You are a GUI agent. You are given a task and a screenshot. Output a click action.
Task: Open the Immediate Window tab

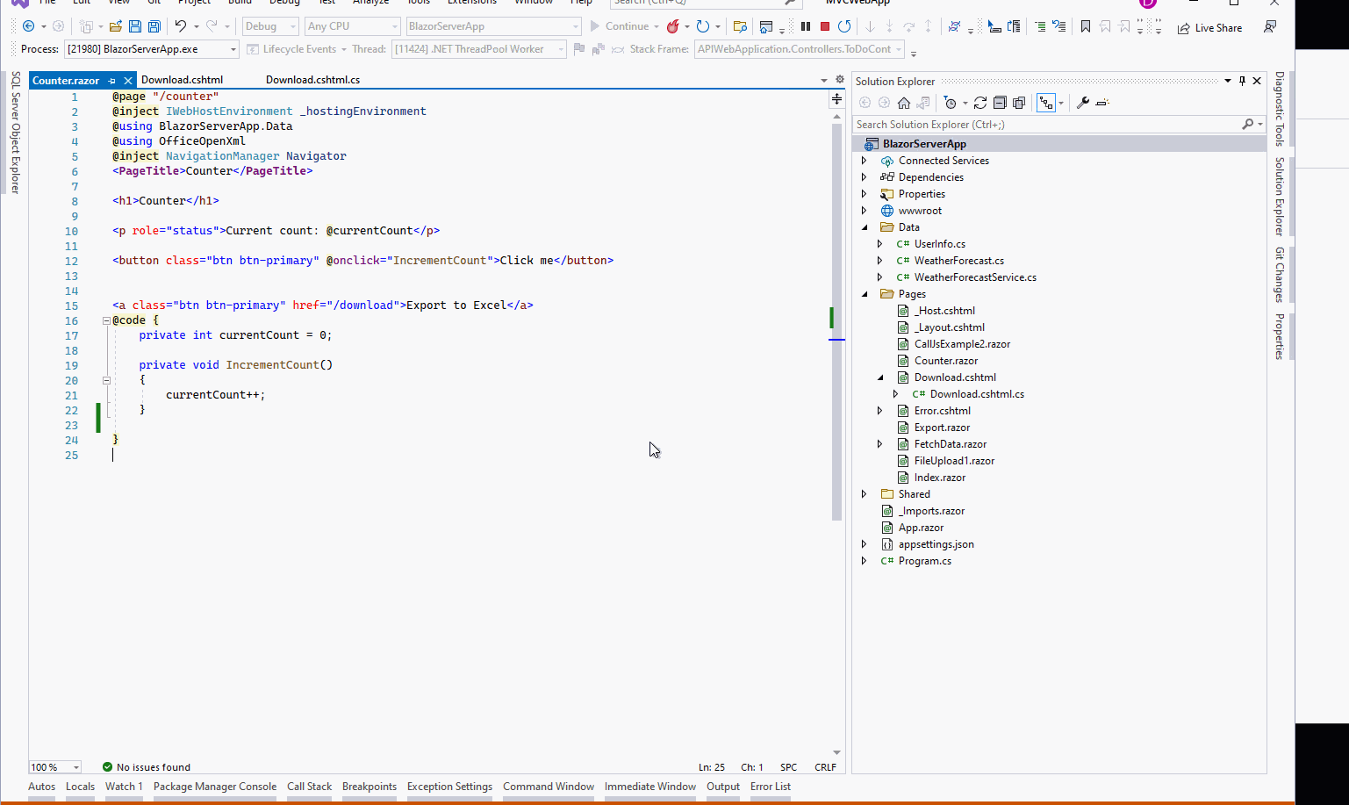click(650, 787)
